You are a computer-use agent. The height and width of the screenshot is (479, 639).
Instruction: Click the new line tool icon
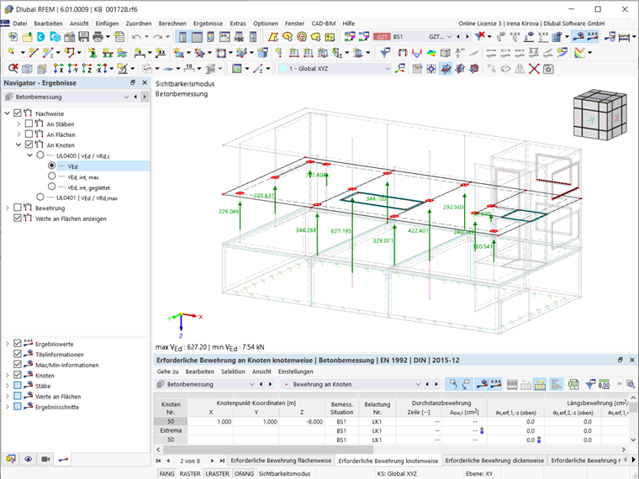click(34, 53)
